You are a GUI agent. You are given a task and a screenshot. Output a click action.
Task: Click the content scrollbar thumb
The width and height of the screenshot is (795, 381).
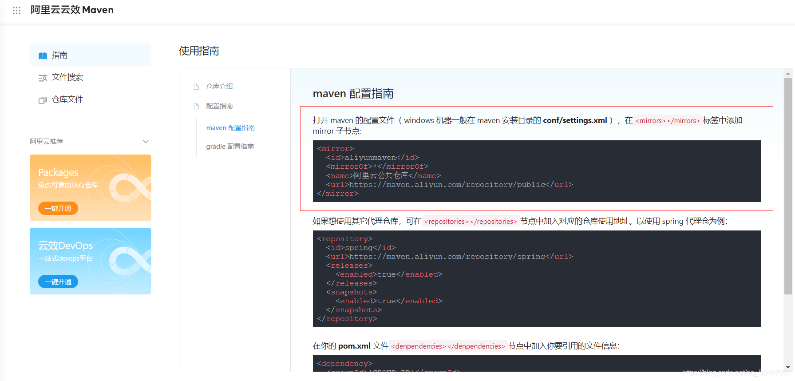[x=788, y=186]
